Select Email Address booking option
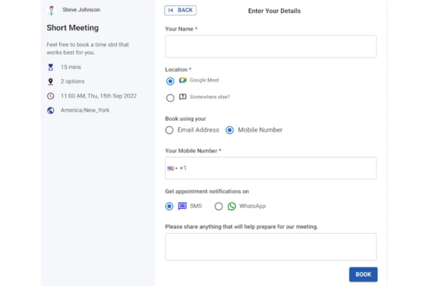The image size is (429, 286). pyautogui.click(x=170, y=130)
